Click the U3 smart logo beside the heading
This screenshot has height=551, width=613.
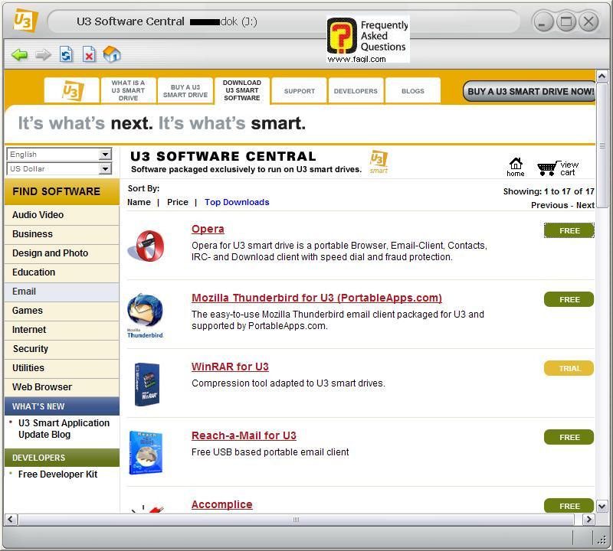[379, 161]
